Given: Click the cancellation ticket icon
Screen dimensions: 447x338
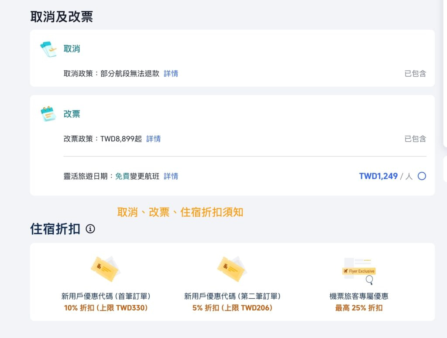Looking at the screenshot, I should click(48, 49).
